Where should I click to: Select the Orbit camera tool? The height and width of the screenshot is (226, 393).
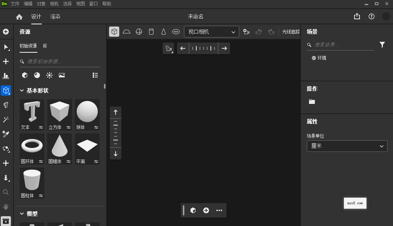point(6,149)
